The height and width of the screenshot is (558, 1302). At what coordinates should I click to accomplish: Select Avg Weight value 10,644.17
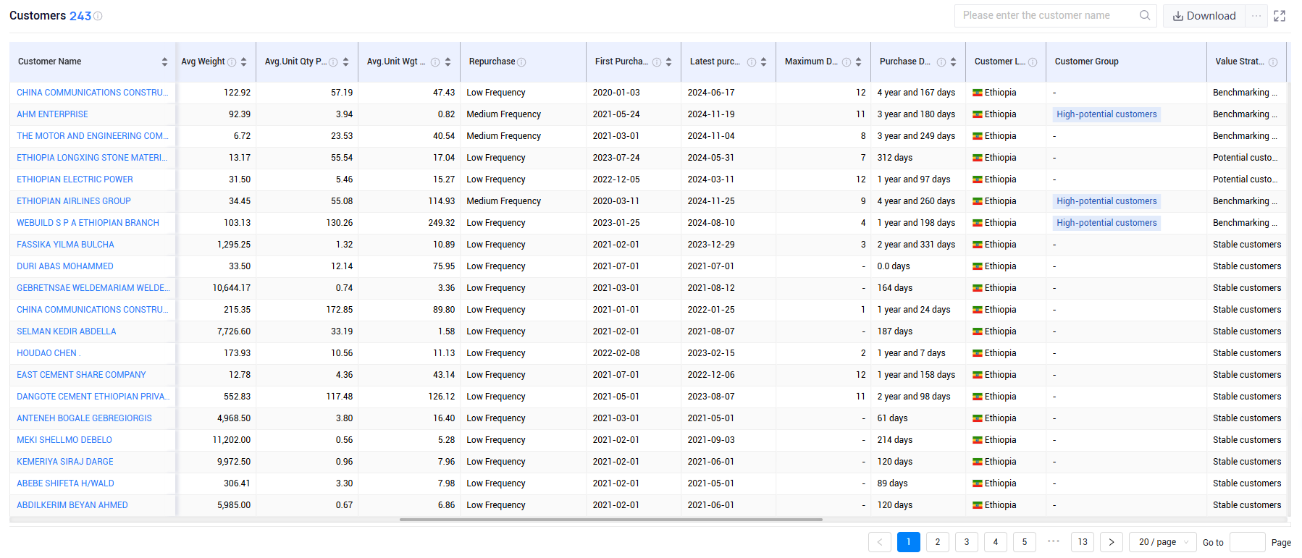coord(232,288)
